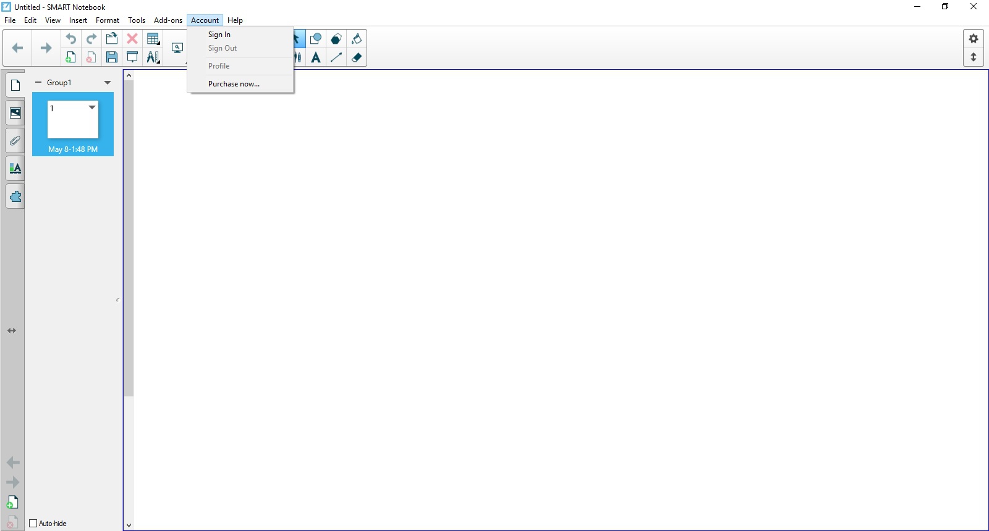The width and height of the screenshot is (989, 531).
Task: Open the Gallery tab in the sidebar
Action: coord(15,113)
